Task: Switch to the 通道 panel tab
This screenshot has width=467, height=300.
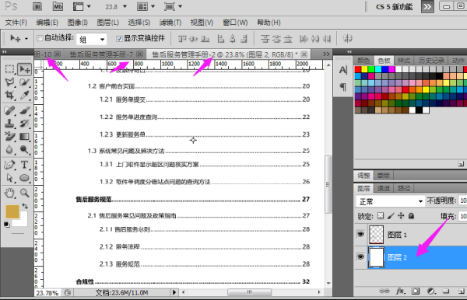Action: coord(383,188)
